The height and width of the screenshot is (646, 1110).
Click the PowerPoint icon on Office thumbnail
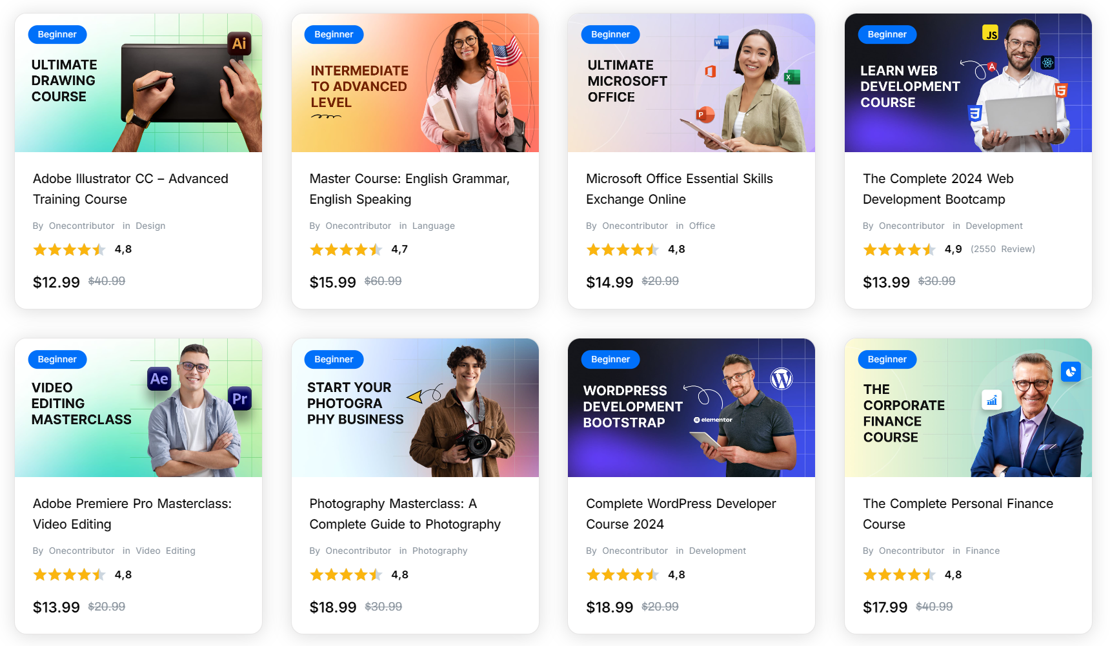(705, 115)
